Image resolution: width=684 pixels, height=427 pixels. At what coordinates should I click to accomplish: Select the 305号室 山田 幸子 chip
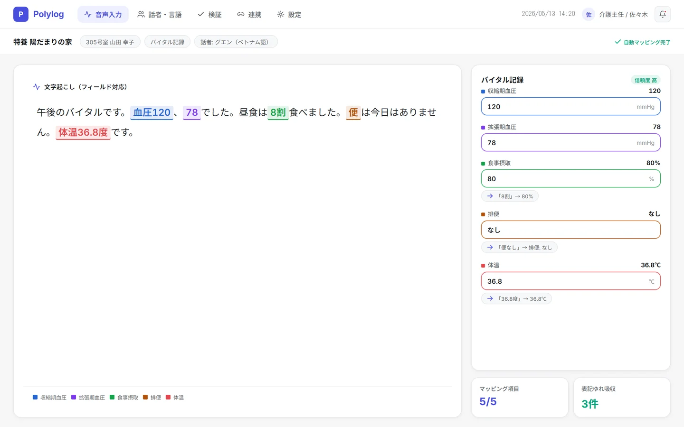[x=110, y=42]
